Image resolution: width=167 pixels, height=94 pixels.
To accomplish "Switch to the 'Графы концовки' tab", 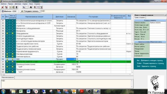I will (x=140, y=17).
